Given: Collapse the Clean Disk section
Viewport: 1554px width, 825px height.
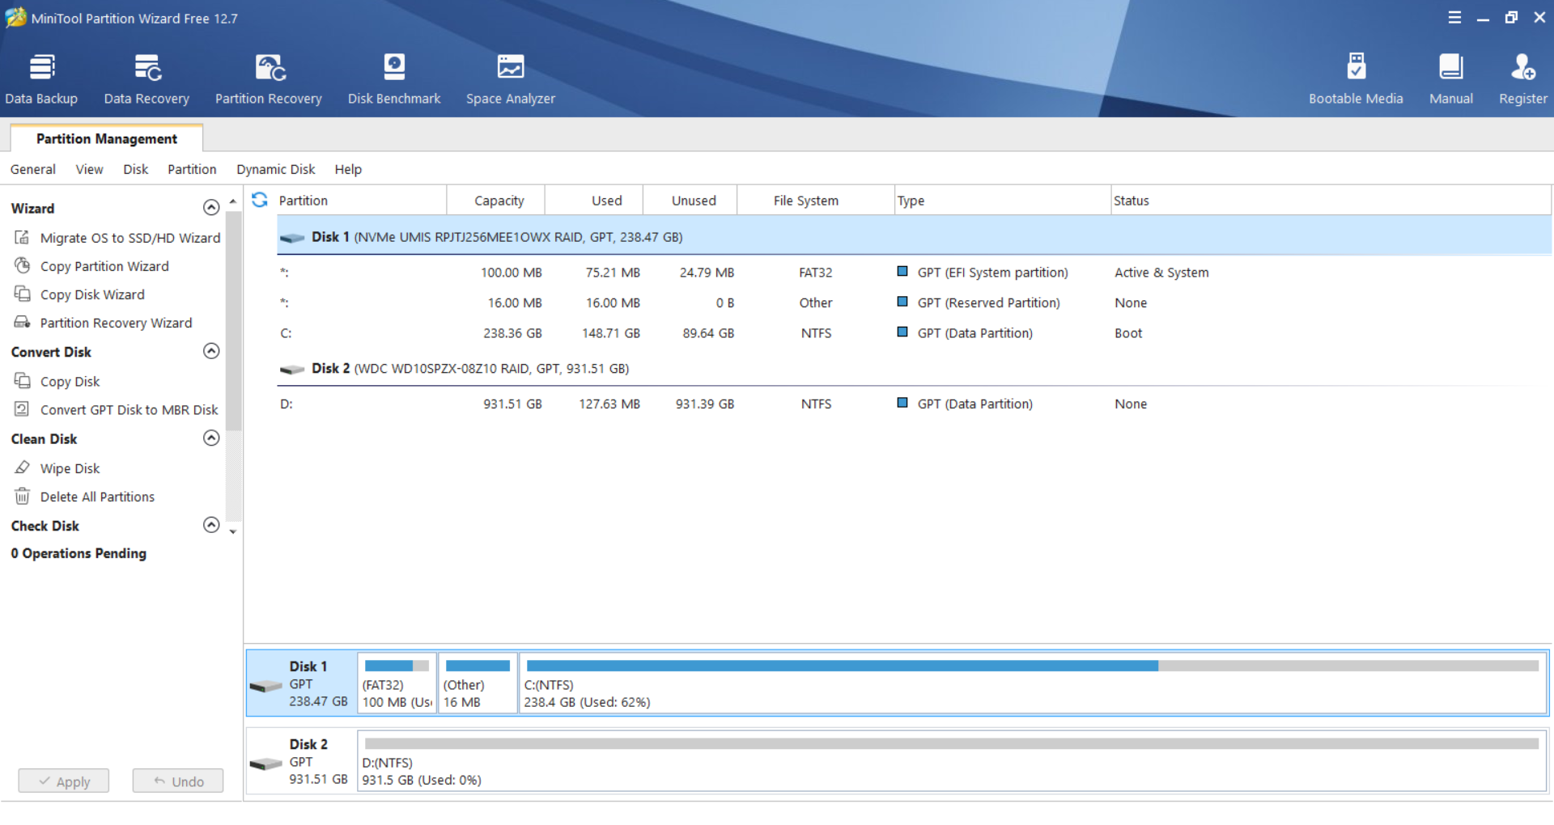Looking at the screenshot, I should (211, 438).
